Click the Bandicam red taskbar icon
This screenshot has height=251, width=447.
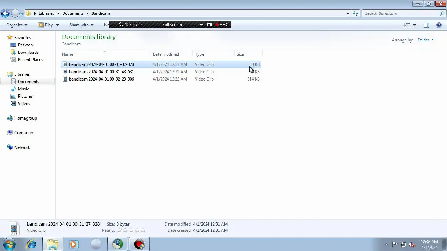[x=139, y=244]
